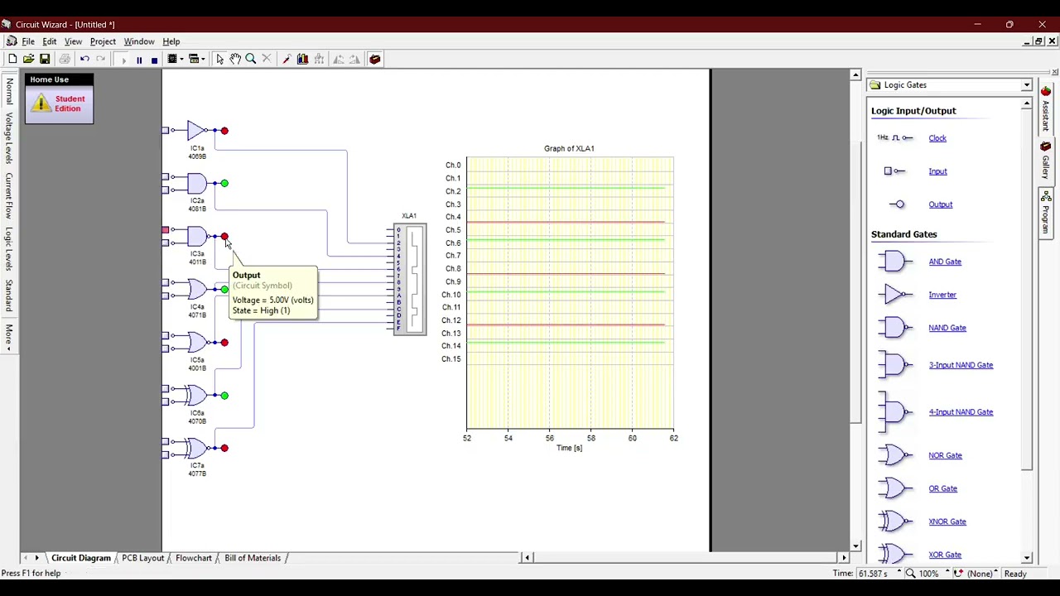Select the XNOR Gate symbol icon
The image size is (1060, 596).
(x=895, y=521)
